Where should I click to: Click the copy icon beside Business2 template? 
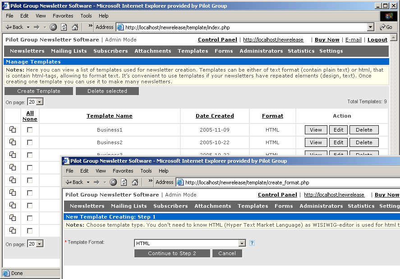point(13,142)
